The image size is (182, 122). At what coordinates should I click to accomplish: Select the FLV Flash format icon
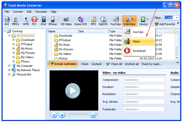tap(34, 21)
